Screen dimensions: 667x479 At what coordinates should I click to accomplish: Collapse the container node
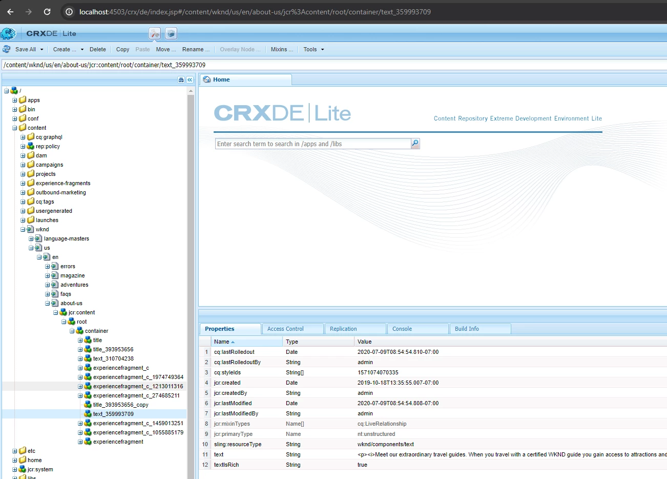(72, 331)
